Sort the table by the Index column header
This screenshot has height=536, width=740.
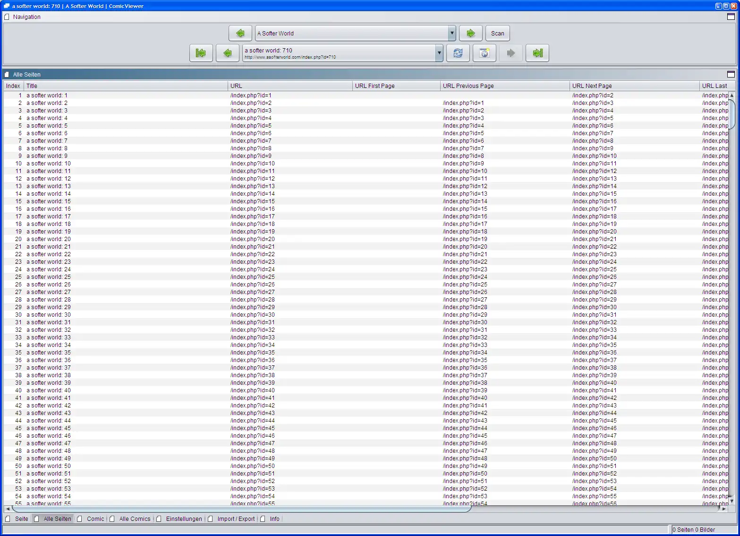[14, 86]
